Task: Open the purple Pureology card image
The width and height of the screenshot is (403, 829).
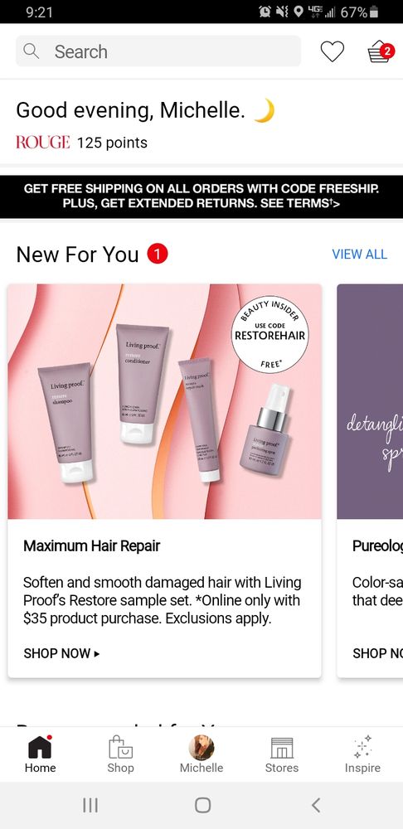Action: click(370, 401)
